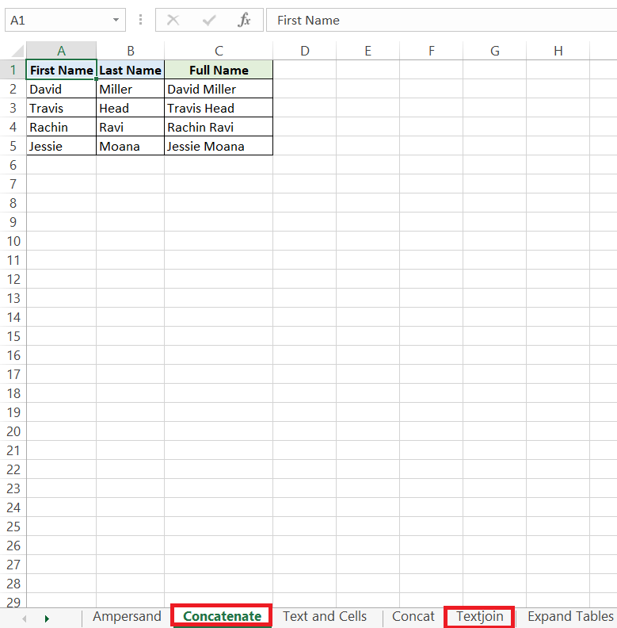The width and height of the screenshot is (617, 628).
Task: Click the 'Last Name' header cell
Action: click(131, 70)
